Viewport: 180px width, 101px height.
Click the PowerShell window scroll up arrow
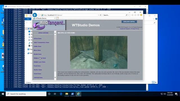click(x=147, y=10)
